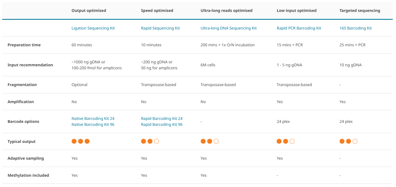Open the Rapid Barcoding Kit 24 link
This screenshot has height=187, width=396.
click(x=162, y=119)
